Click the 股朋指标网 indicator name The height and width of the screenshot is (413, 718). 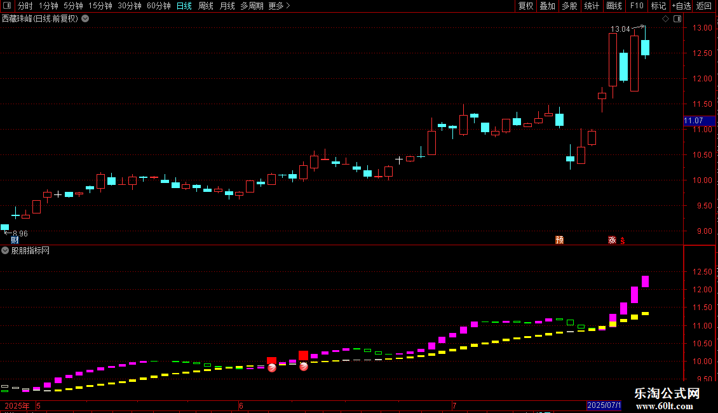30,250
